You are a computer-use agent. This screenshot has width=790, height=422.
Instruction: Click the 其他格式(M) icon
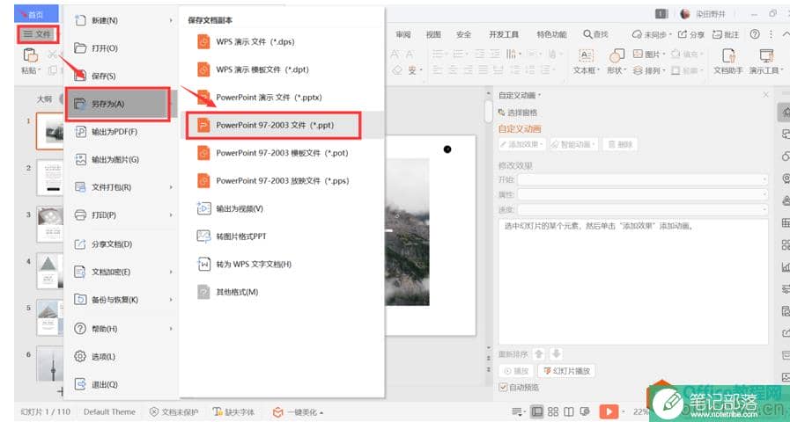[203, 292]
